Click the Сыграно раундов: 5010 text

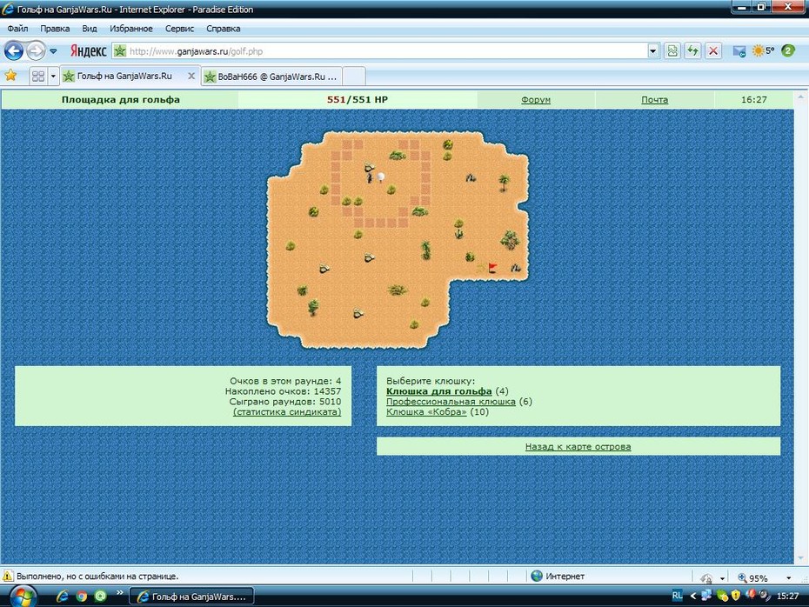tap(284, 401)
